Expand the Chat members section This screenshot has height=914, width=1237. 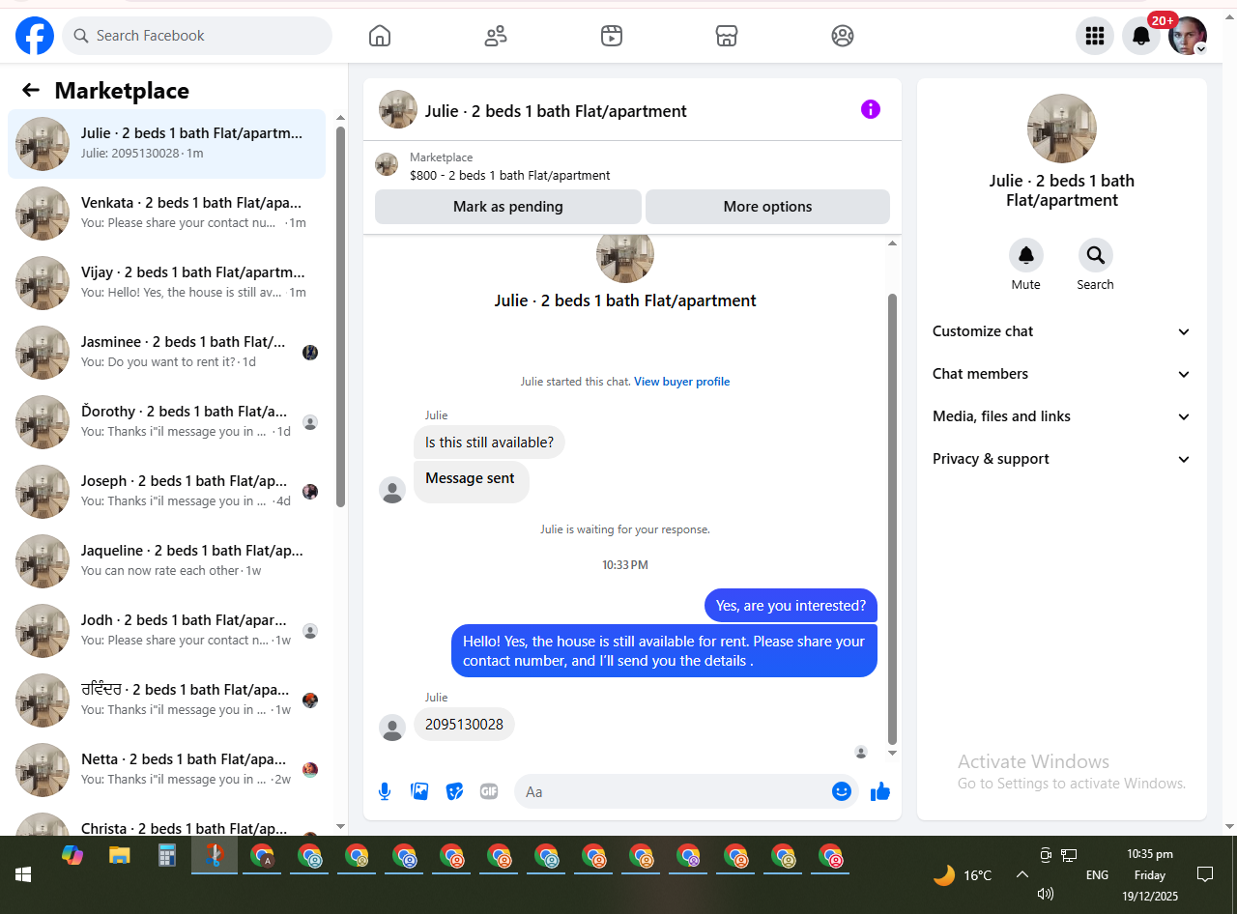(1062, 374)
